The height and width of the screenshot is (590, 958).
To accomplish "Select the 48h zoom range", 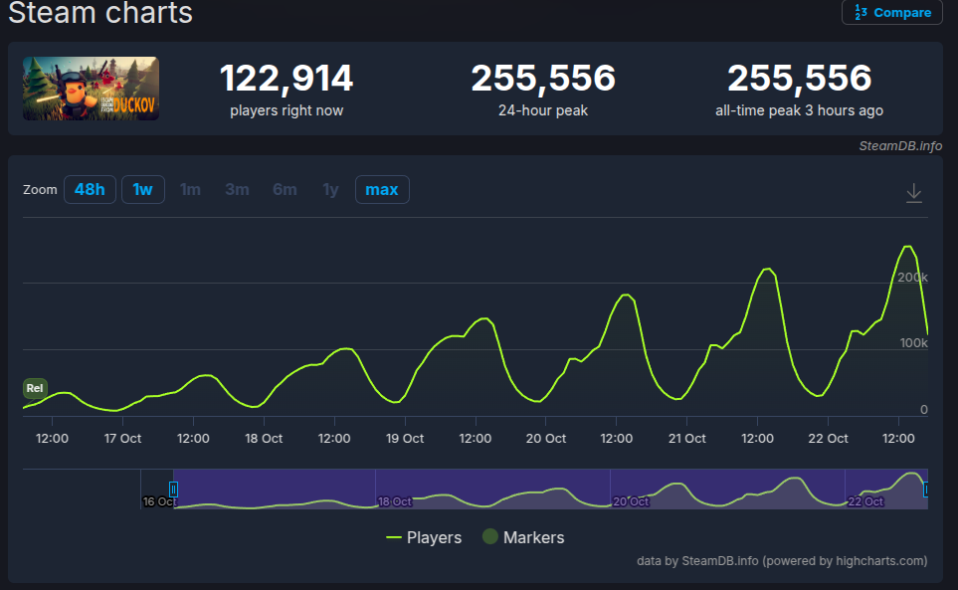I will (x=90, y=189).
